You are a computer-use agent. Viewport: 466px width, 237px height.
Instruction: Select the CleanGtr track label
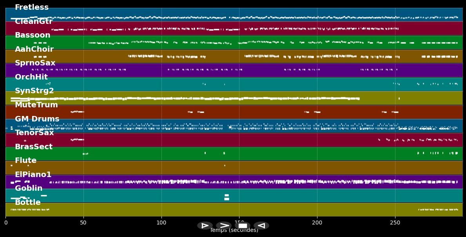(34, 22)
